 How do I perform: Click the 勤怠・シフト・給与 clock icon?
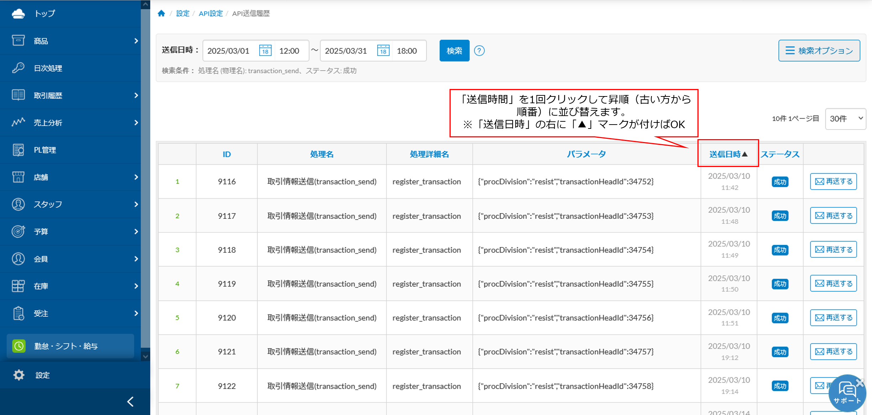19,346
